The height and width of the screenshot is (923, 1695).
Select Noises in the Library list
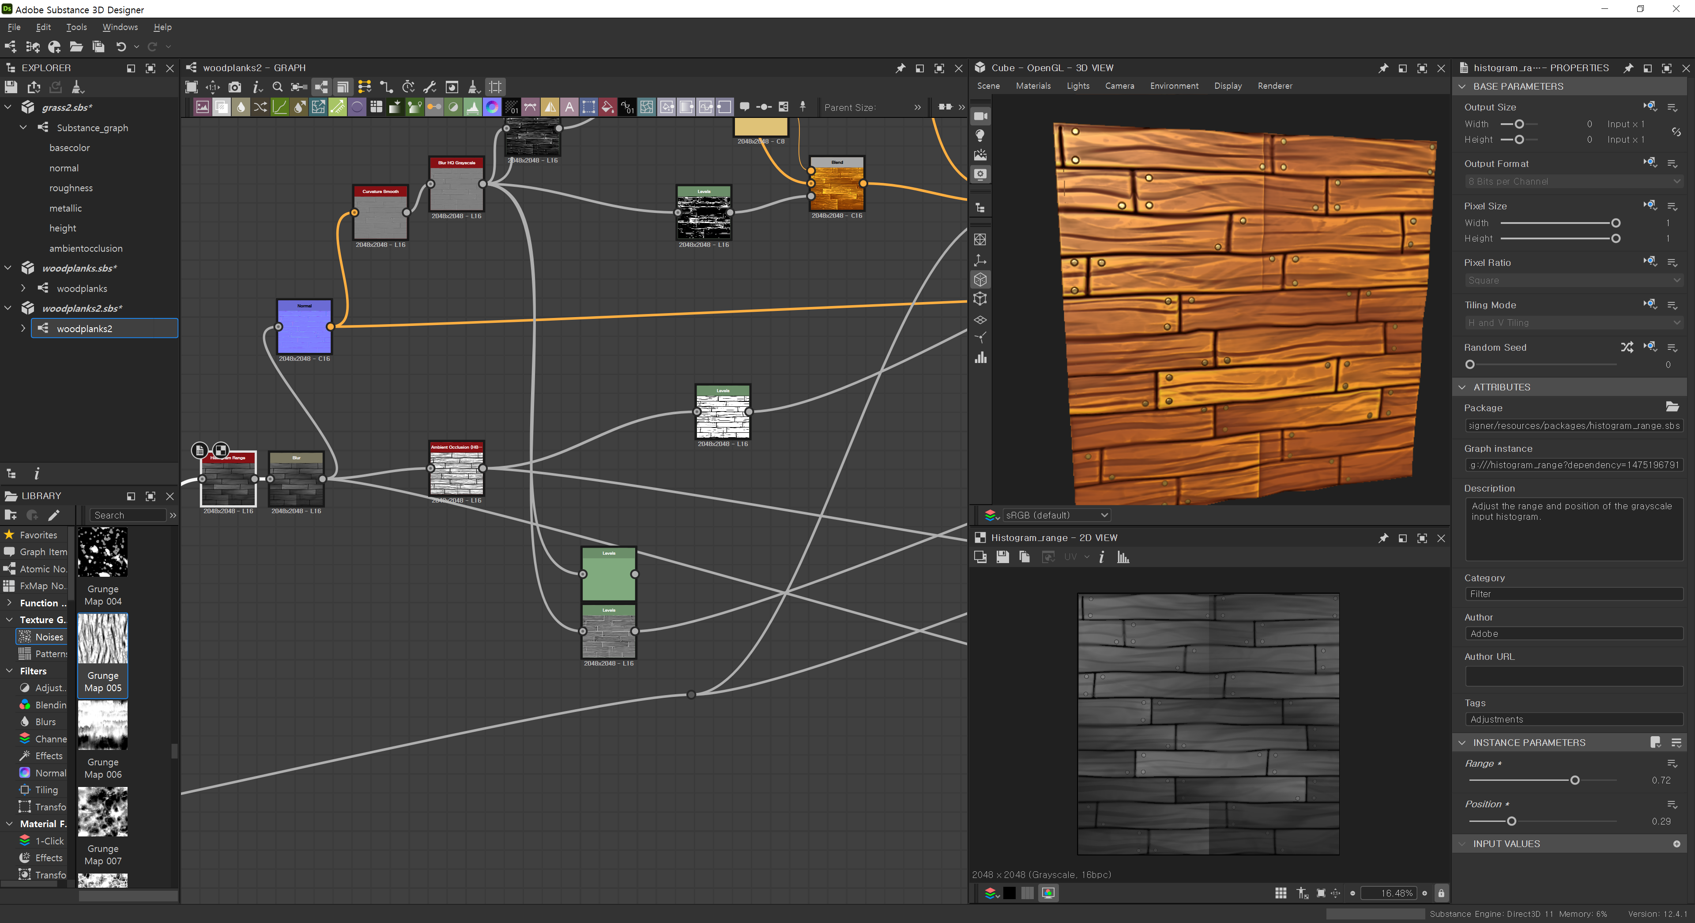tap(49, 637)
